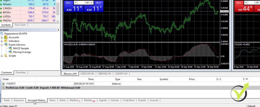Open the Market tab
This screenshot has width=260, height=107.
point(89,100)
